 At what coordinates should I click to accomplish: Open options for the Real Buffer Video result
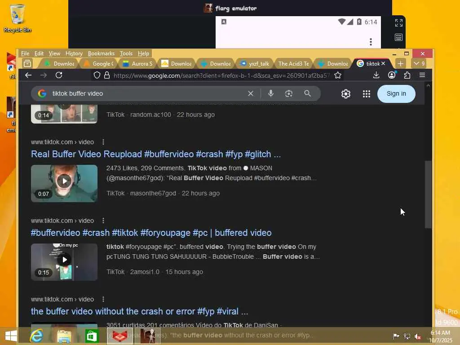tap(103, 142)
